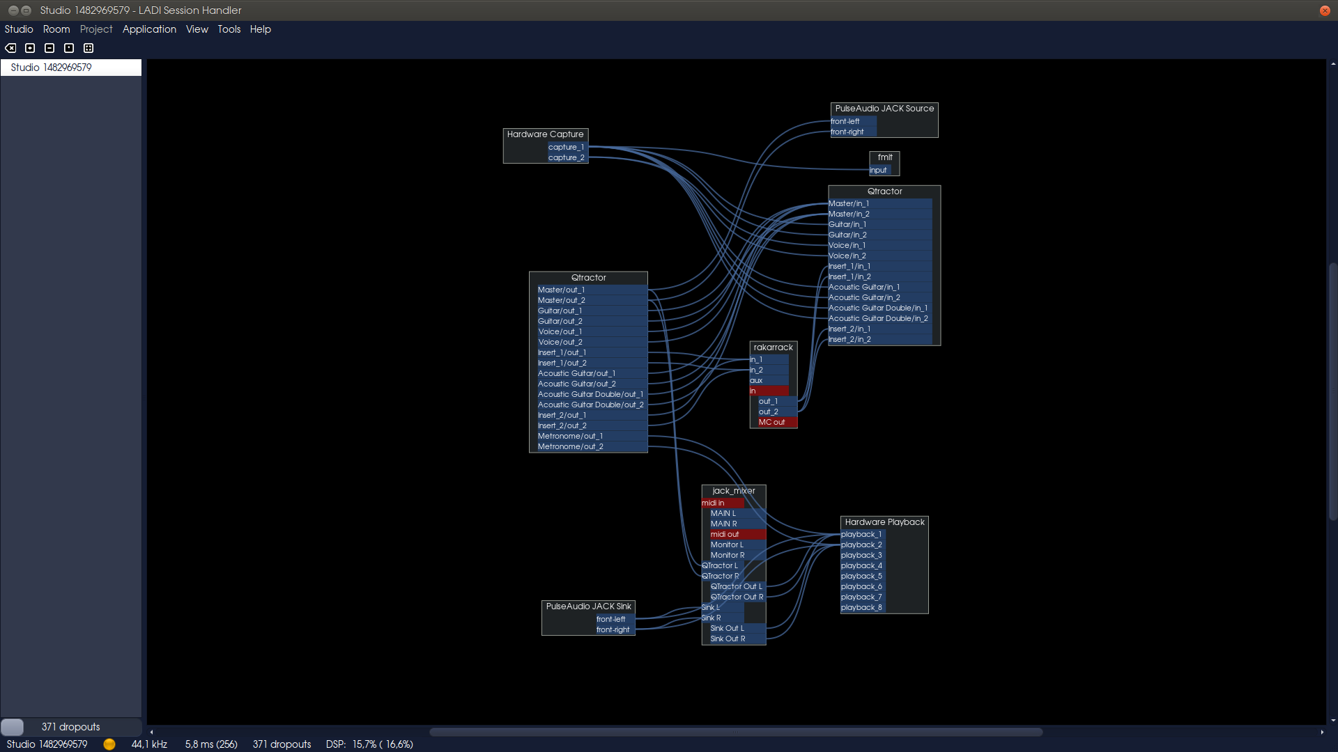
Task: Select front-left port of PulseAudio JACK Sink
Action: click(614, 619)
